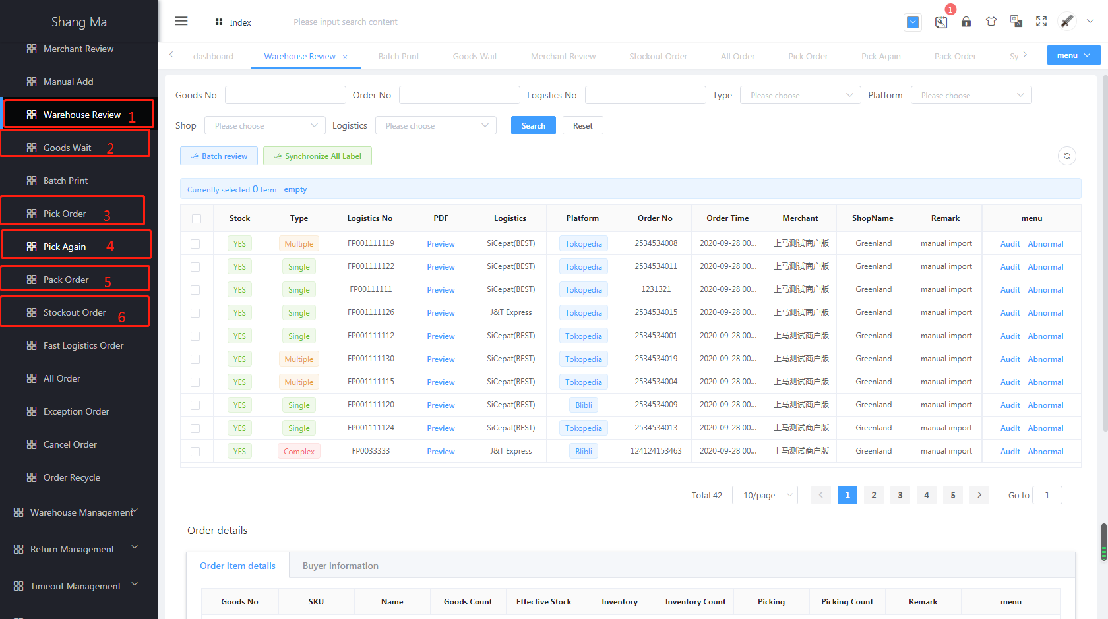Click the Fast Logistics Order sidebar icon
Screen dimensions: 1108x619
point(32,345)
